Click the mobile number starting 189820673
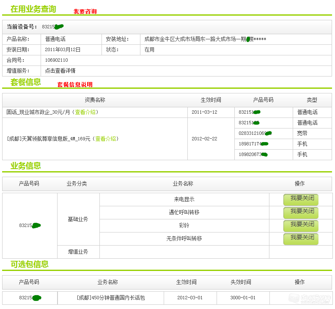 253,154
